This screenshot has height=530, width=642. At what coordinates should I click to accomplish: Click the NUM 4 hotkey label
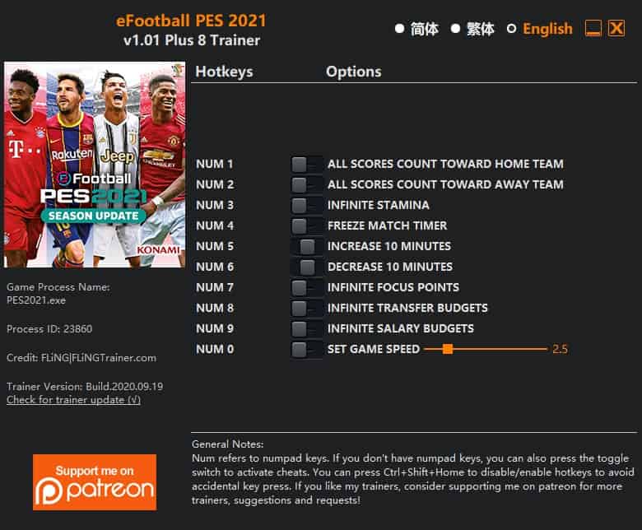[x=215, y=225]
